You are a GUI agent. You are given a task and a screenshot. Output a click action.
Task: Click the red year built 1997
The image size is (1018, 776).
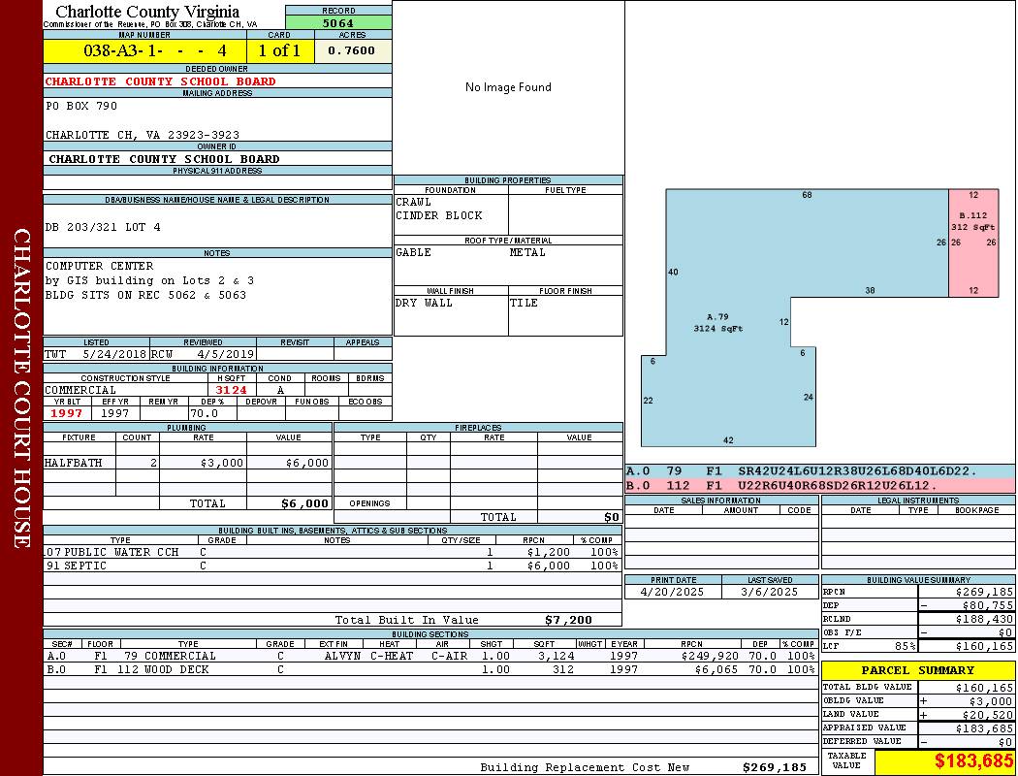[66, 413]
